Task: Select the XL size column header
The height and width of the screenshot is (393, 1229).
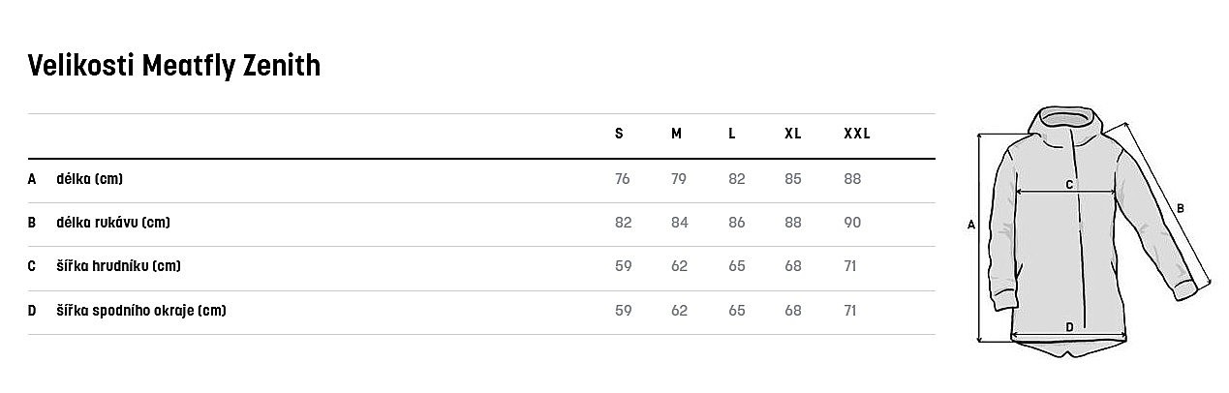Action: pyautogui.click(x=792, y=134)
